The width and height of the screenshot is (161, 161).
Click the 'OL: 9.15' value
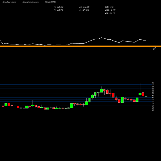pyautogui.click(x=110, y=14)
